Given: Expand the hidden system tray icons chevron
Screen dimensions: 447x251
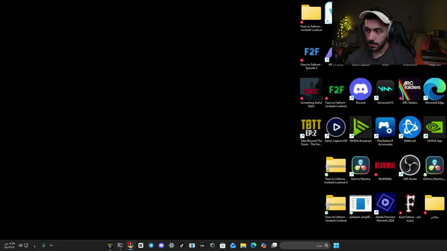Looking at the screenshot, I should point(51,245).
